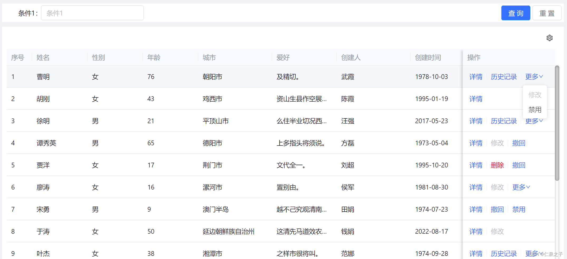The height and width of the screenshot is (259, 567).
Task: Expand 更多 dropdown in row 廖涛
Action: click(521, 187)
